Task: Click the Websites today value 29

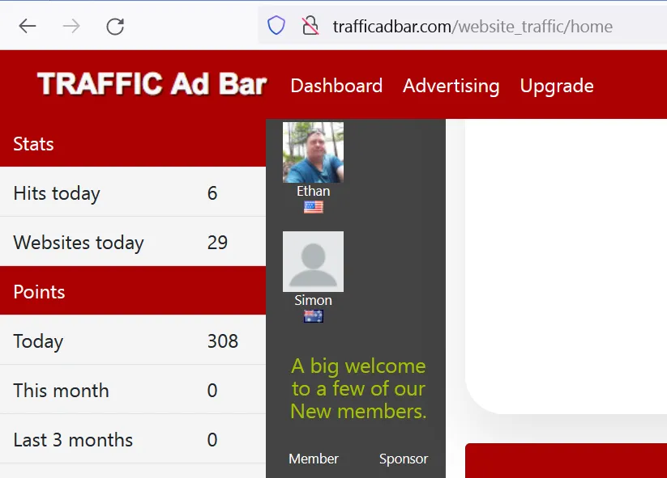Action: 217,243
